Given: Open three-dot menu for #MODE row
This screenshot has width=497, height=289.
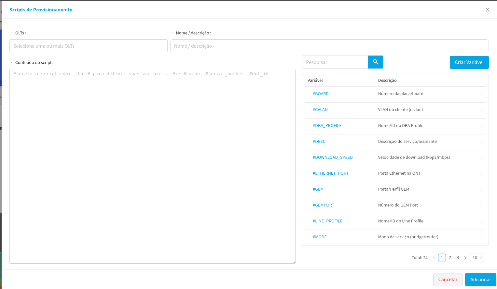Looking at the screenshot, I should tap(481, 237).
